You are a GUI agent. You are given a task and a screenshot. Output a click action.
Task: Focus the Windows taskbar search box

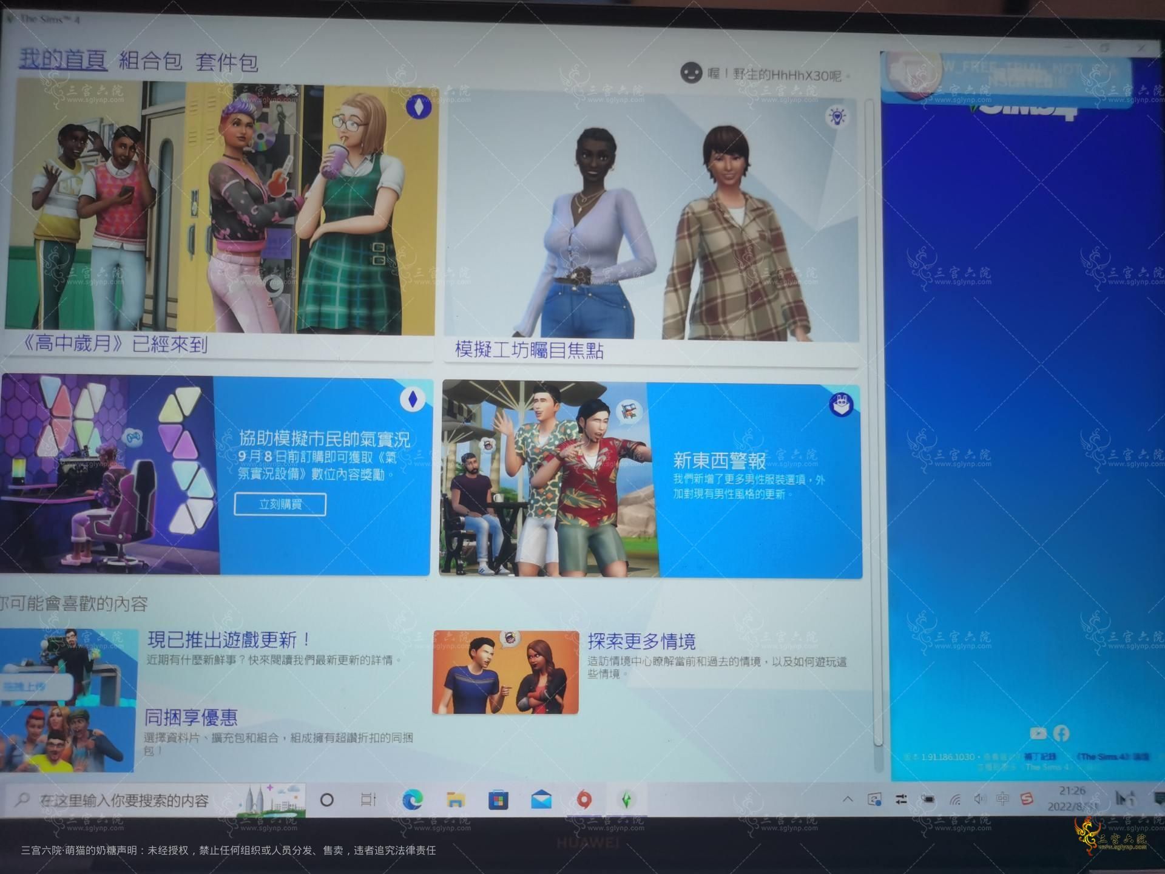coord(155,801)
